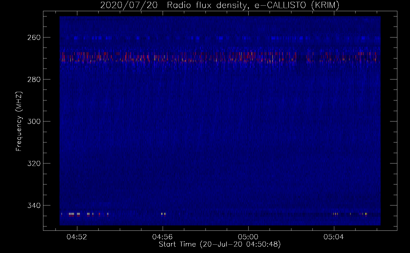Click the 320 frequency tick label

34,163
